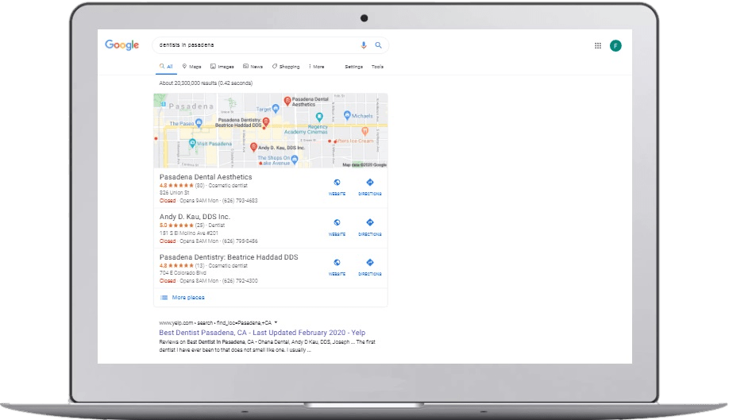Expand the yelp.com result URL dropdown arrow
This screenshot has width=729, height=420.
click(276, 322)
